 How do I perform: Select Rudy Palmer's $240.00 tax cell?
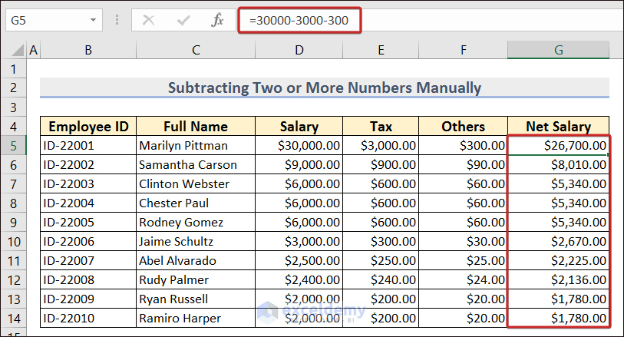pyautogui.click(x=381, y=279)
